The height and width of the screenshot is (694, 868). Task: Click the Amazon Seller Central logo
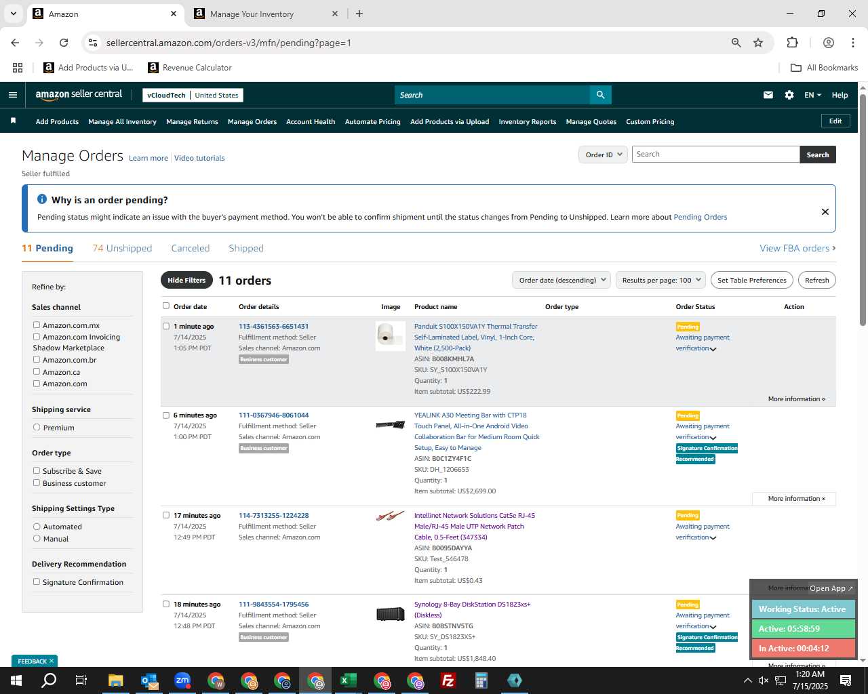pyautogui.click(x=79, y=95)
